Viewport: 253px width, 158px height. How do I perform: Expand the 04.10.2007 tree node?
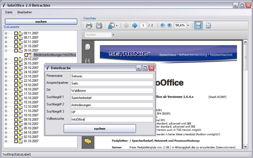(x=6, y=132)
